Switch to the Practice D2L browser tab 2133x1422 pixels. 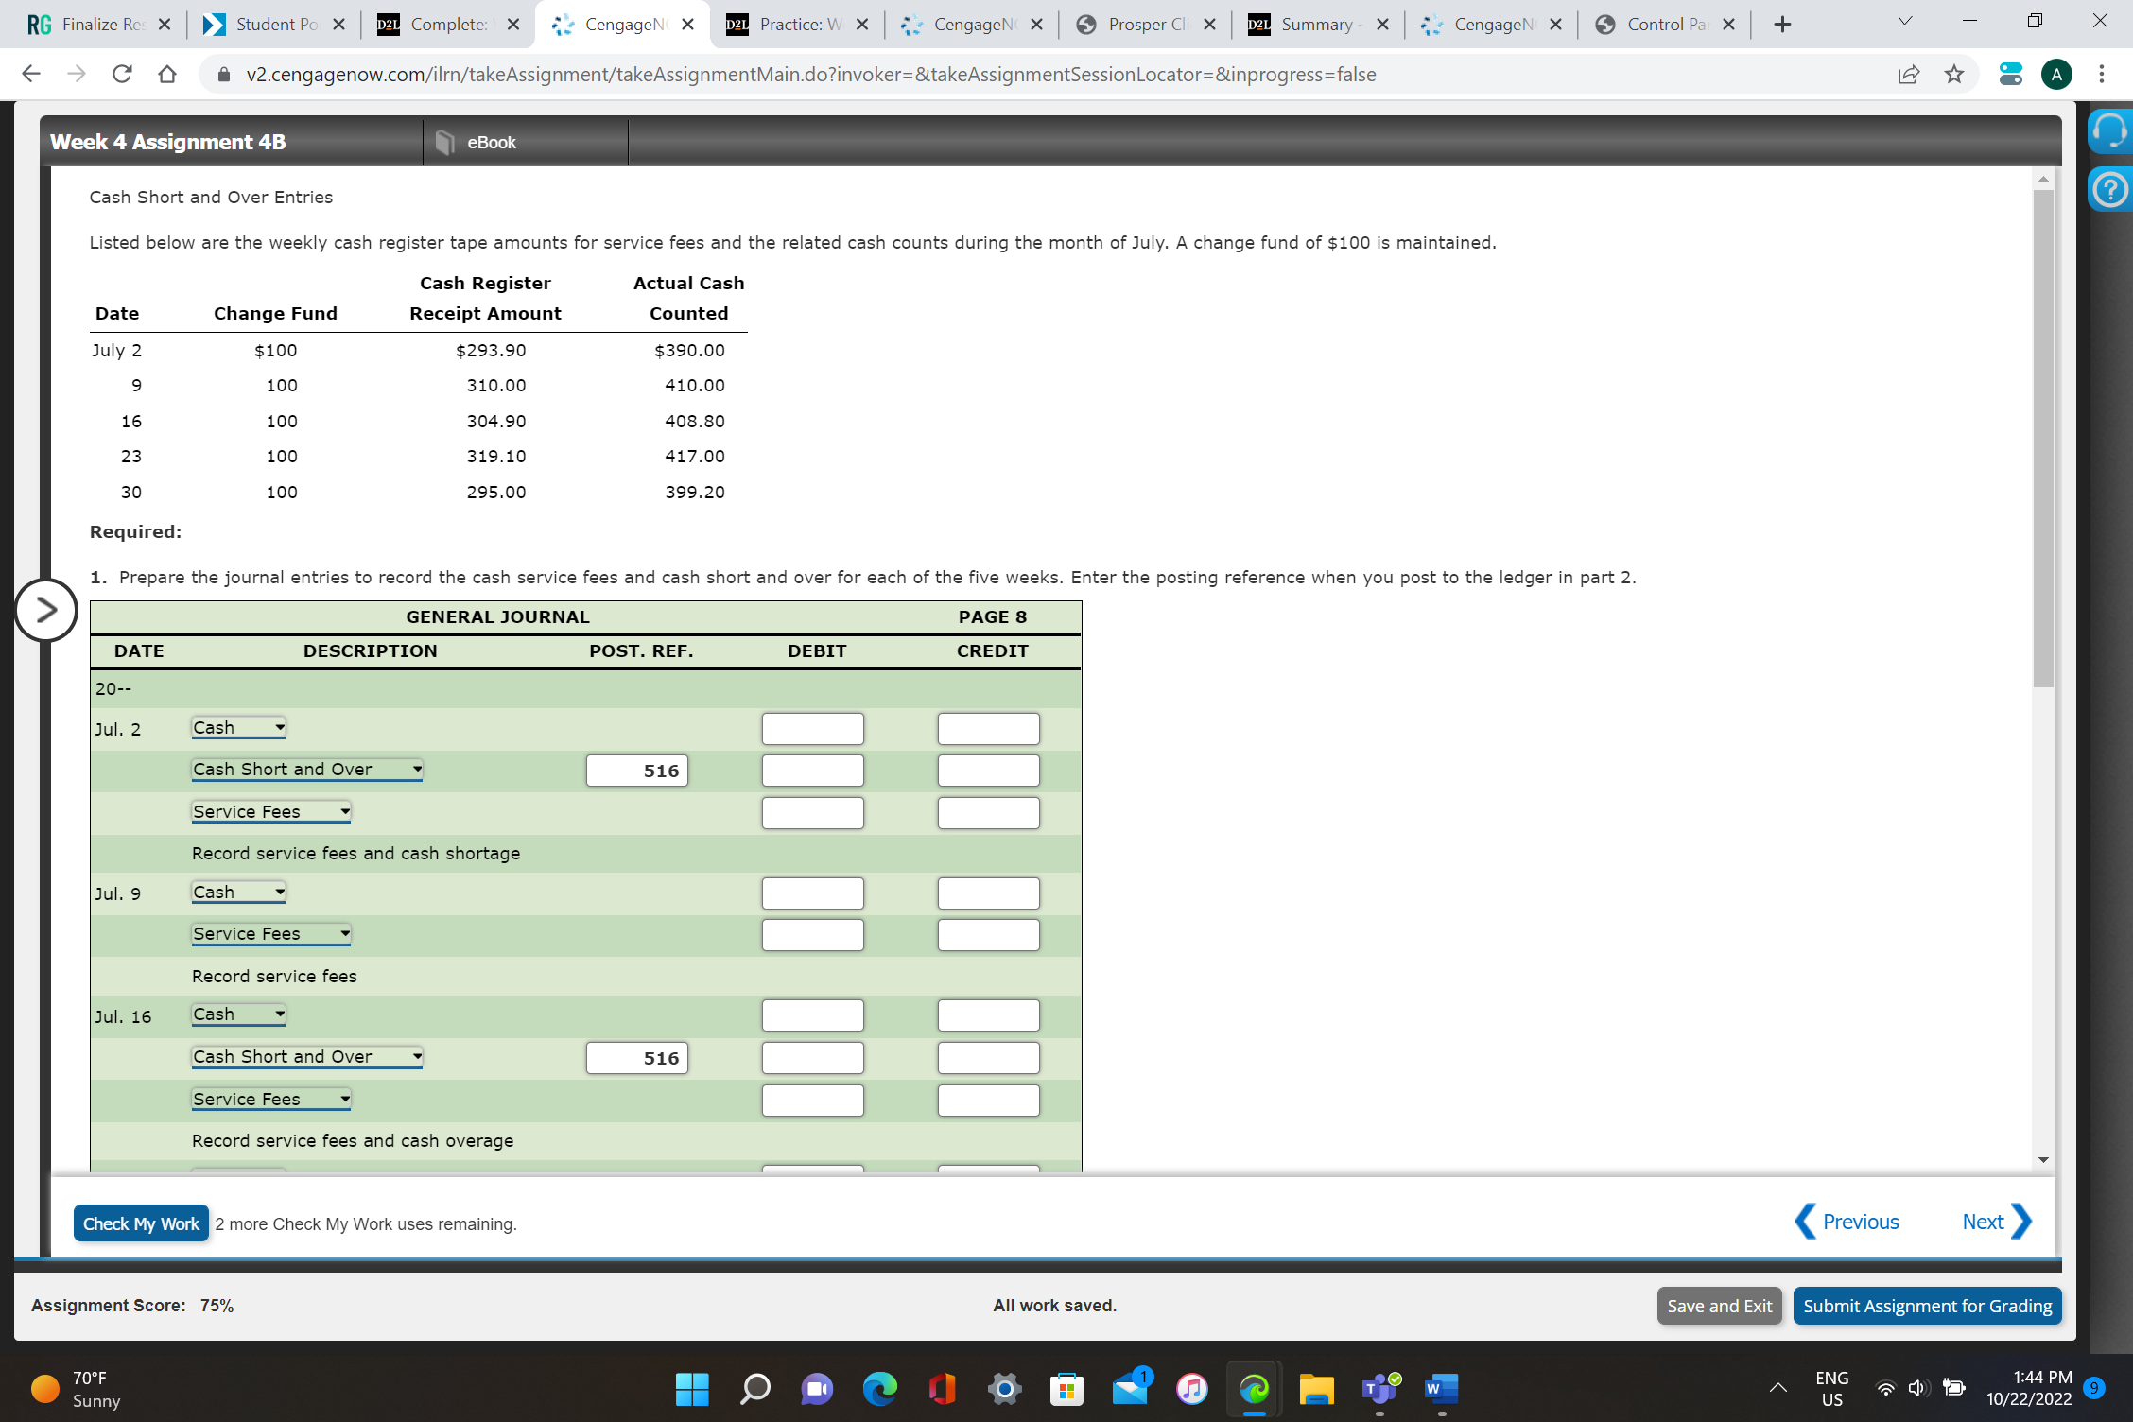(x=790, y=24)
